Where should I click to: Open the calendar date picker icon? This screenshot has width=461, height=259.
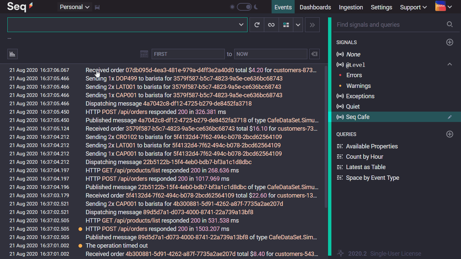(144, 54)
